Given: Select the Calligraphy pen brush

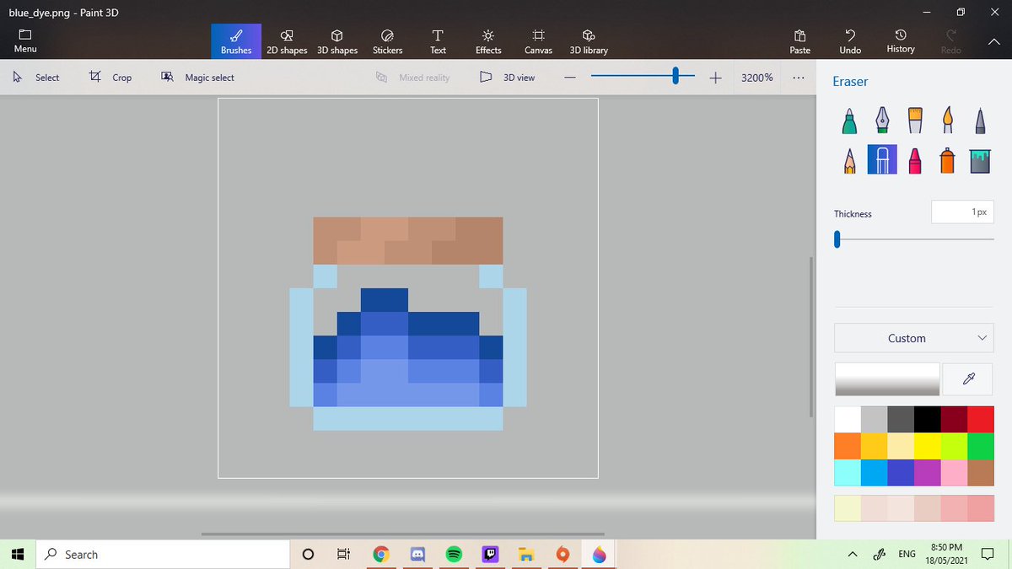Looking at the screenshot, I should click(882, 120).
